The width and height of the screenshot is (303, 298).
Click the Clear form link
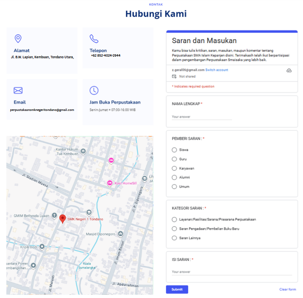point(287,290)
